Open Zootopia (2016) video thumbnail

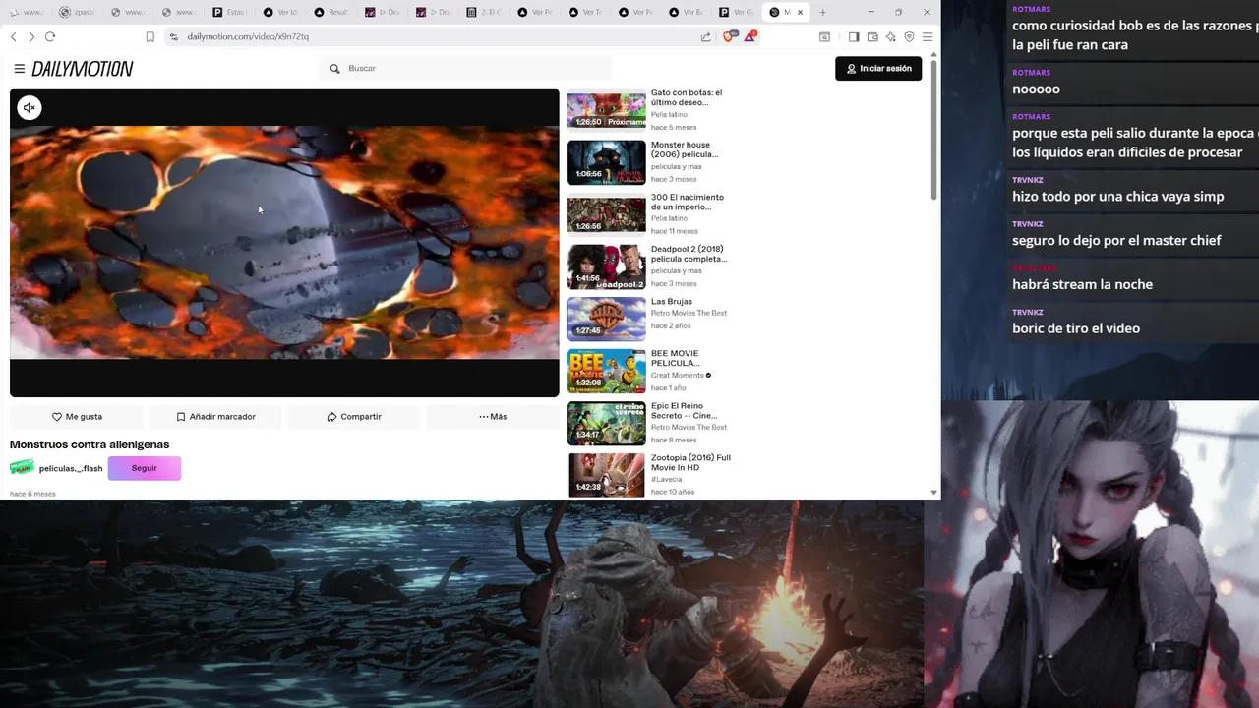coord(606,475)
